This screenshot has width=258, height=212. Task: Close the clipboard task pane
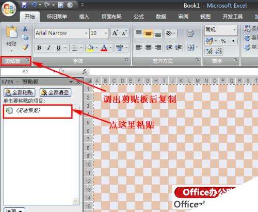pos(78,82)
